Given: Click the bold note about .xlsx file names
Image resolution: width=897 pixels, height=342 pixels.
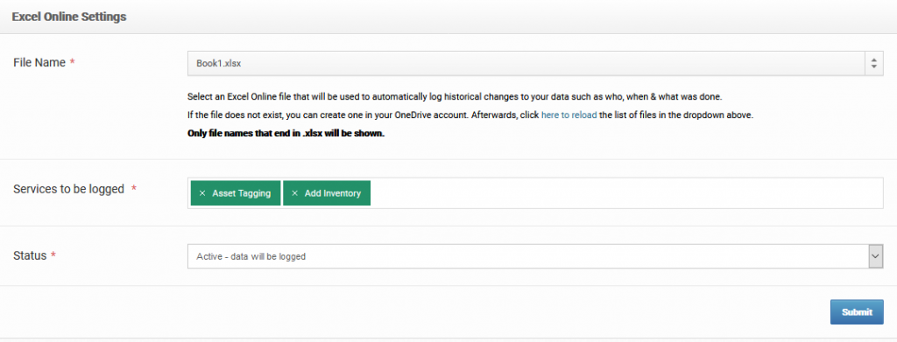Looking at the screenshot, I should point(286,134).
